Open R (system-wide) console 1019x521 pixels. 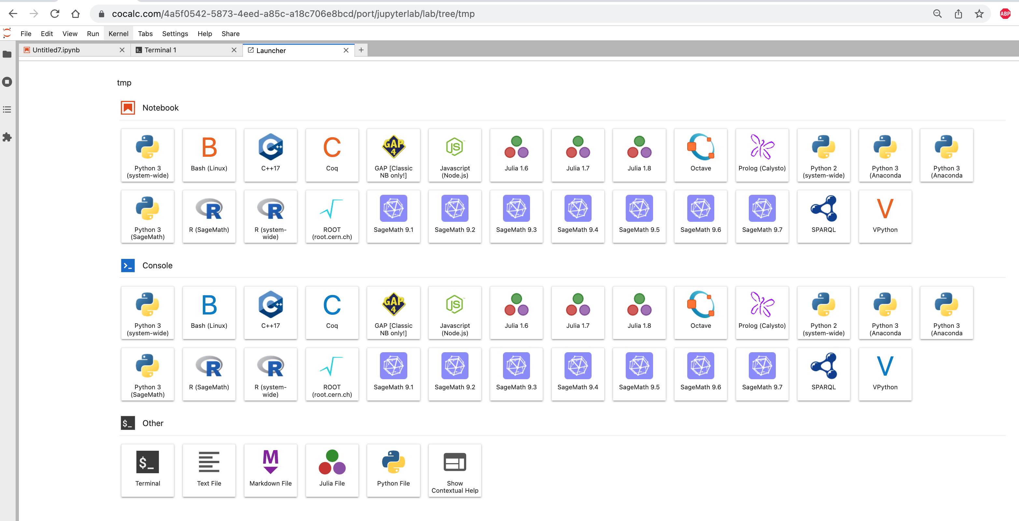pyautogui.click(x=271, y=374)
